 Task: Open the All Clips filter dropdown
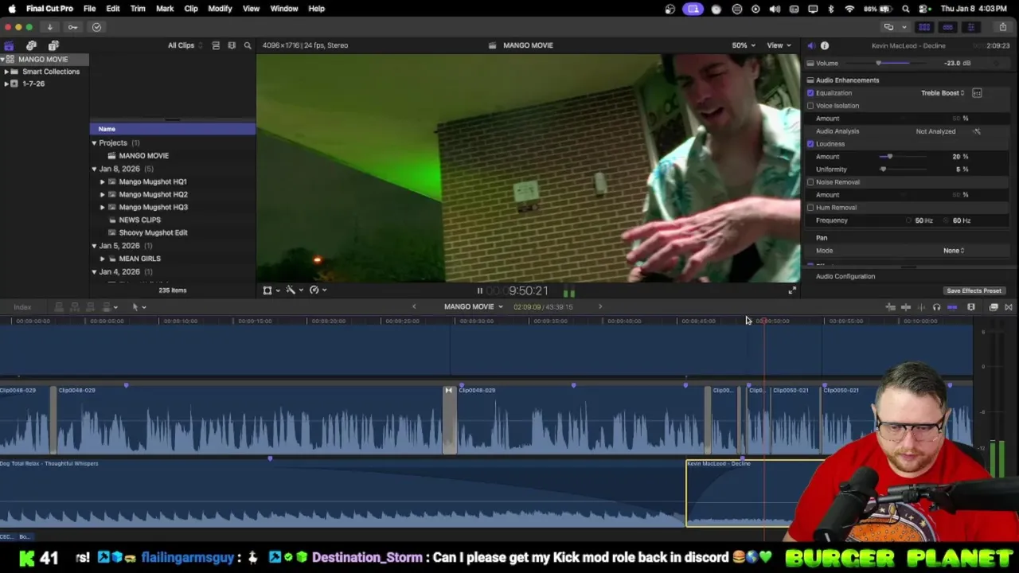(184, 45)
